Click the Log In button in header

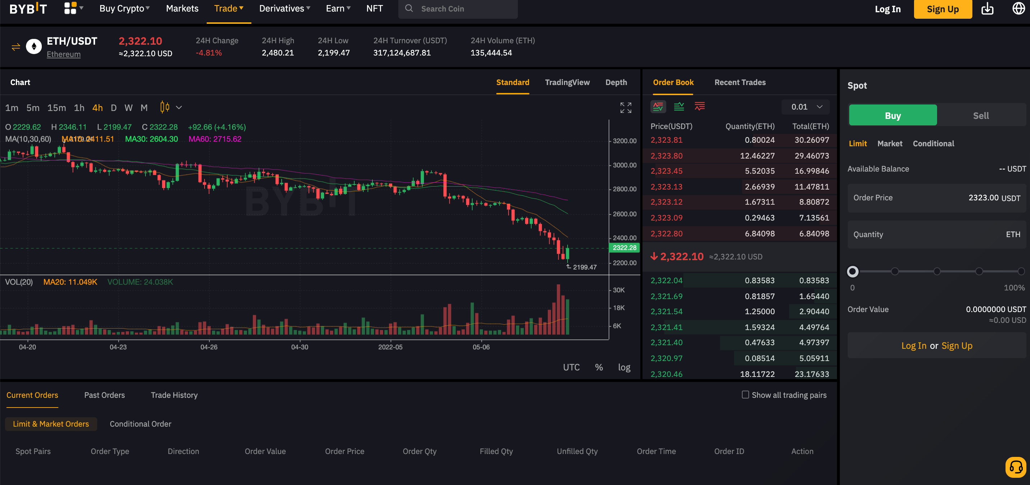pos(888,9)
